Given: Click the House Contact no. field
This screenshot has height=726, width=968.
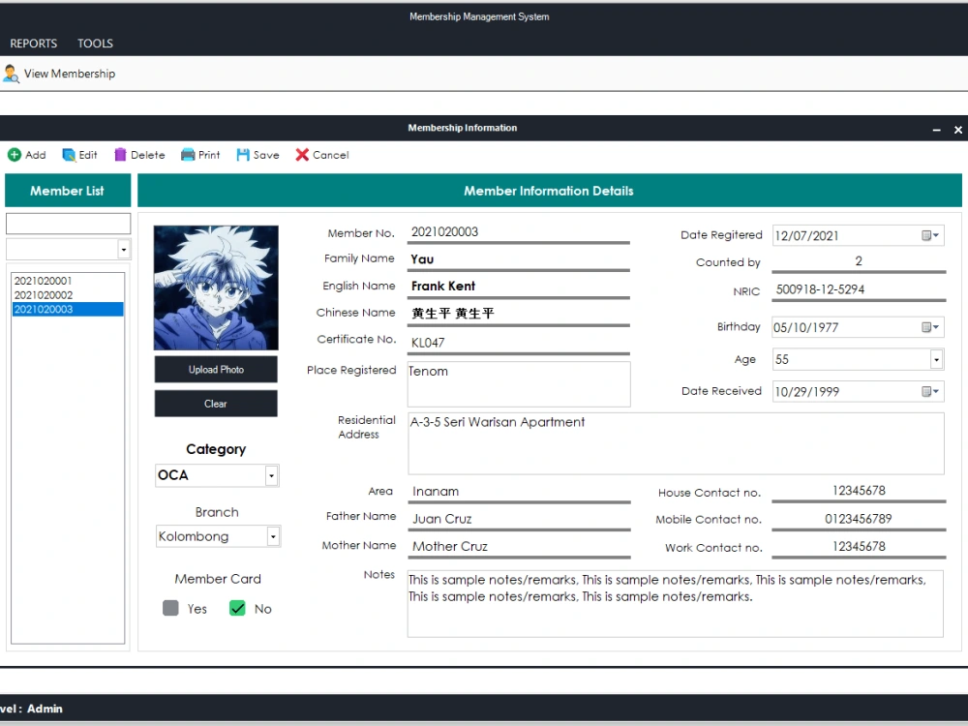Looking at the screenshot, I should [858, 491].
